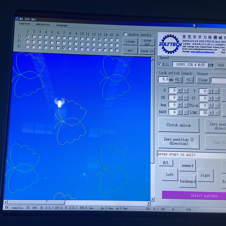Viewport: 226px width, 226px height.
Task: Open the Language menu
Action: (x=62, y=25)
